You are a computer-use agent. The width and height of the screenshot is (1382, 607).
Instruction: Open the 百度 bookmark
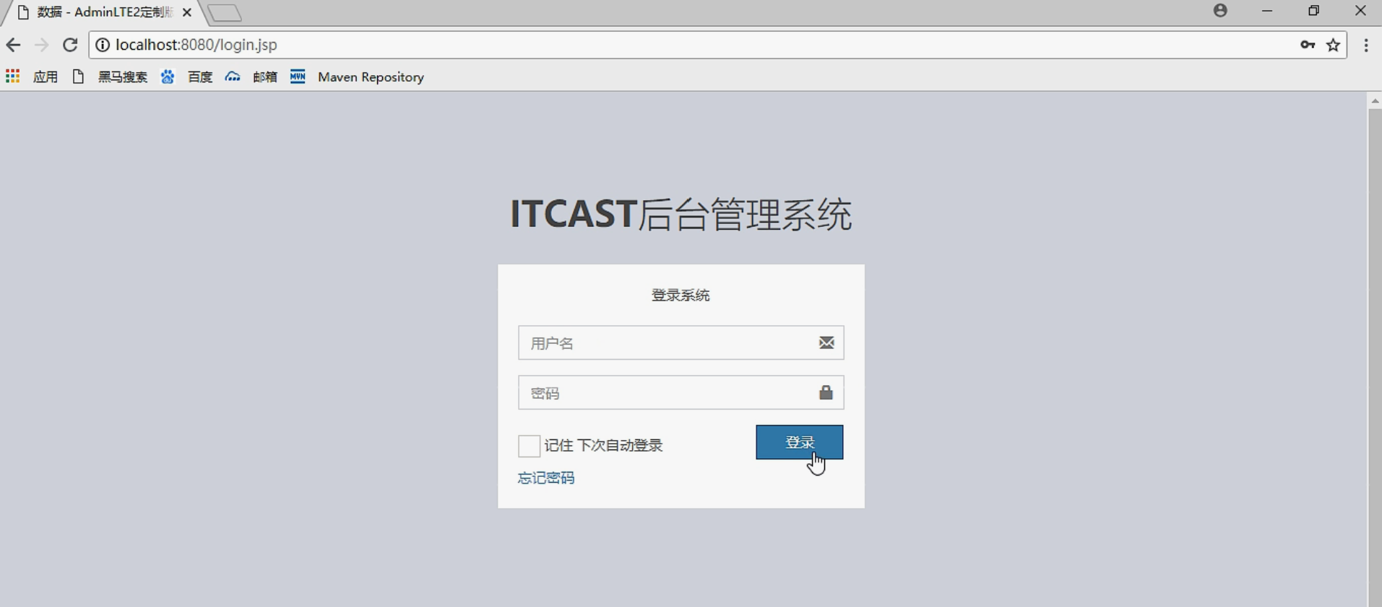point(186,77)
